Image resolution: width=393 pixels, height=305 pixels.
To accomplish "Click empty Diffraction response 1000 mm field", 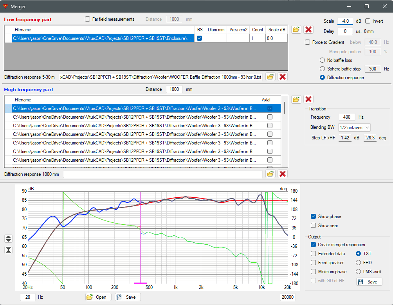I will pyautogui.click(x=163, y=174).
